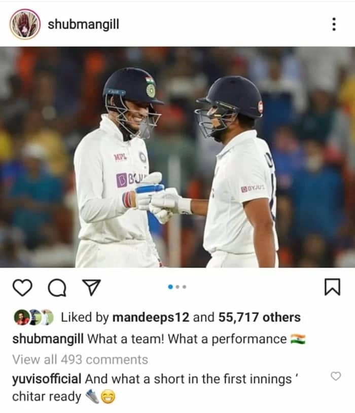Viewport: 355px width, 413px height.
Task: Open the mandeeps12 profile from the likes line
Action: point(151,317)
